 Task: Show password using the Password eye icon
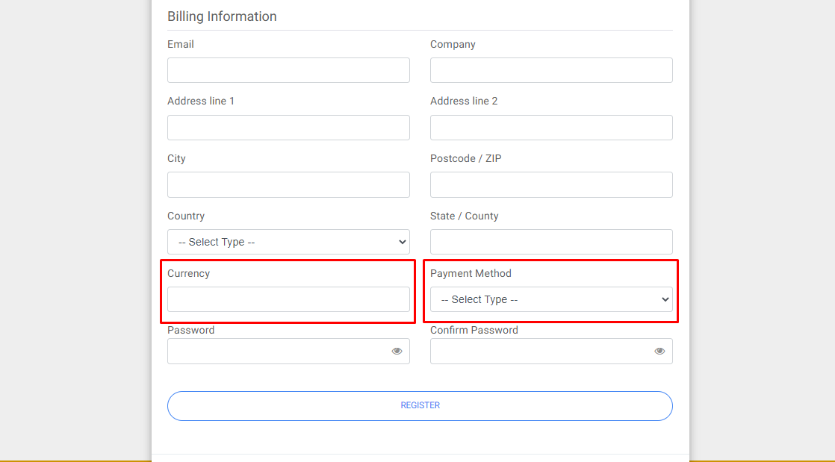coord(397,351)
